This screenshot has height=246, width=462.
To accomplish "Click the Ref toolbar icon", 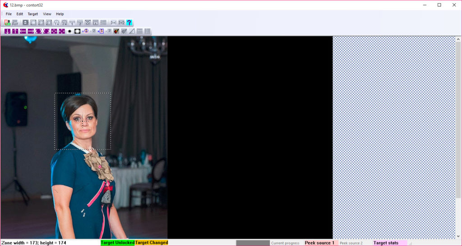I will tap(15, 23).
